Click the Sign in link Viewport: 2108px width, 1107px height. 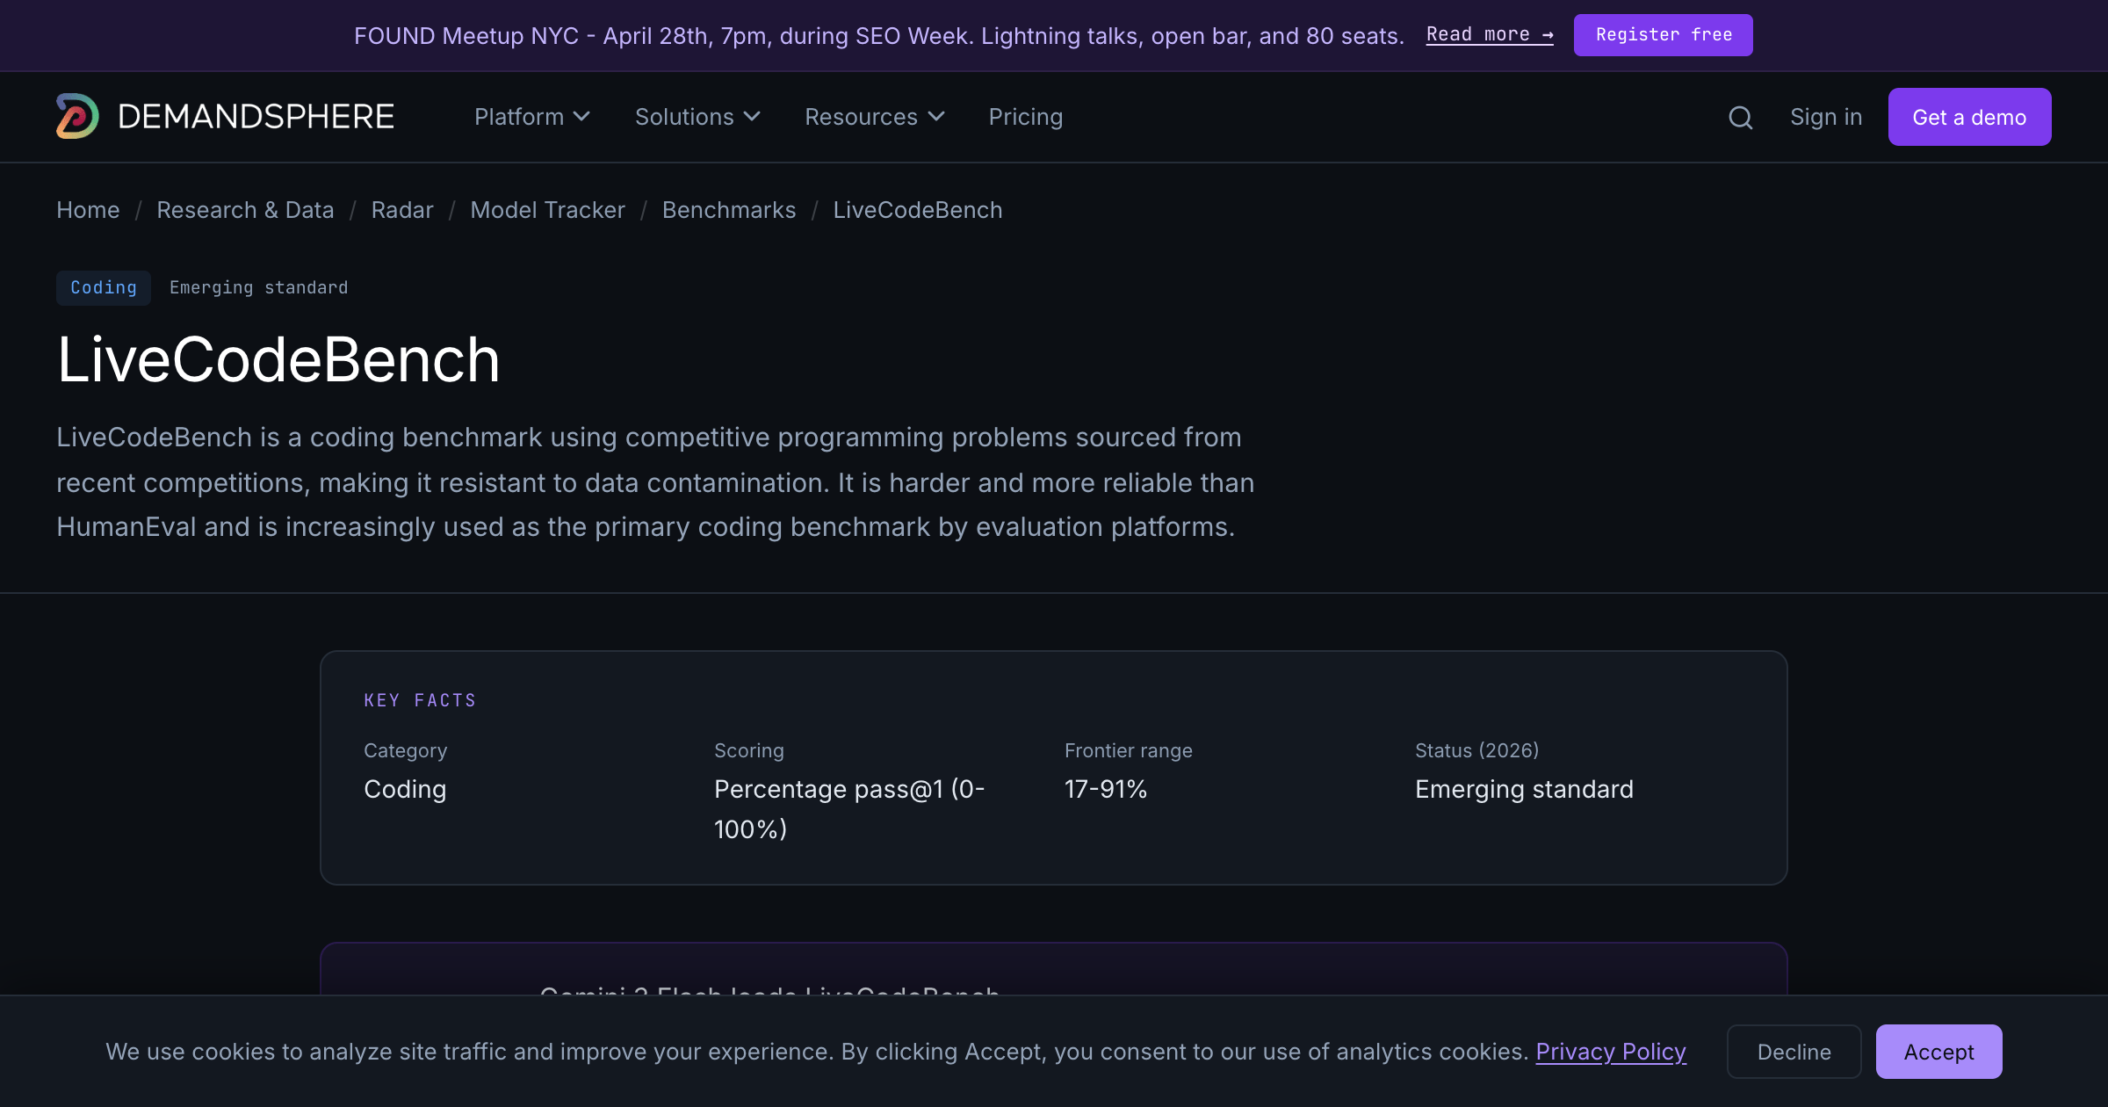(1826, 117)
